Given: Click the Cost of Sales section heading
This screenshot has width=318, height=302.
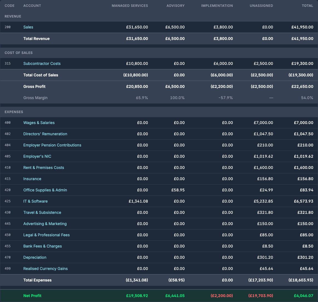Looking at the screenshot, I should point(19,53).
